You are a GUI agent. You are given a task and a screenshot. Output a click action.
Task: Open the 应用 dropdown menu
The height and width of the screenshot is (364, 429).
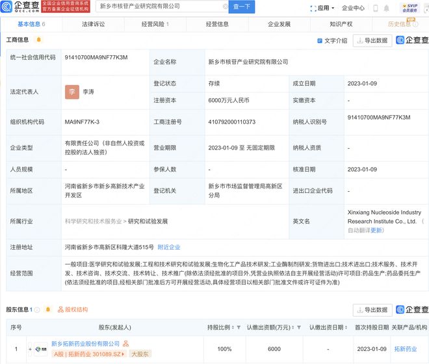tap(322, 8)
